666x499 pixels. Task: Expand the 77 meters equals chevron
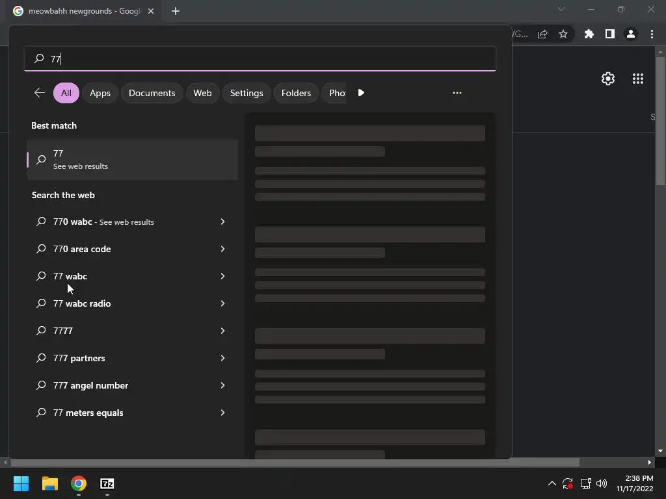222,413
